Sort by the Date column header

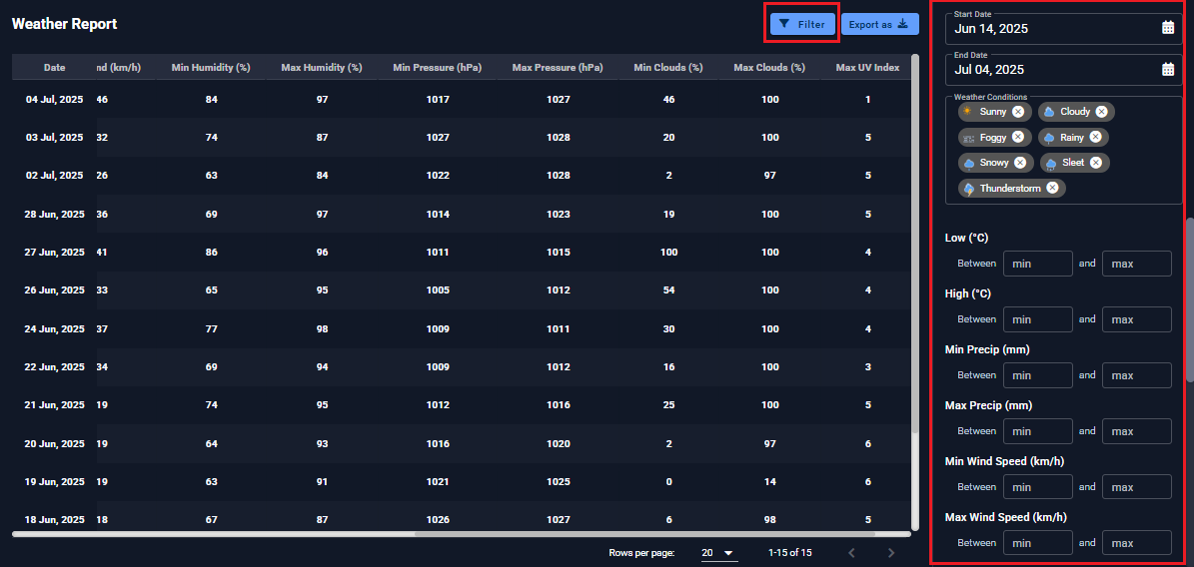pos(55,67)
